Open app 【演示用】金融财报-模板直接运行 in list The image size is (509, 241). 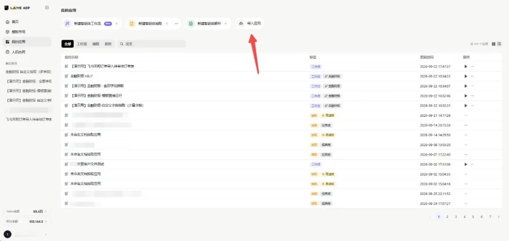coord(96,96)
